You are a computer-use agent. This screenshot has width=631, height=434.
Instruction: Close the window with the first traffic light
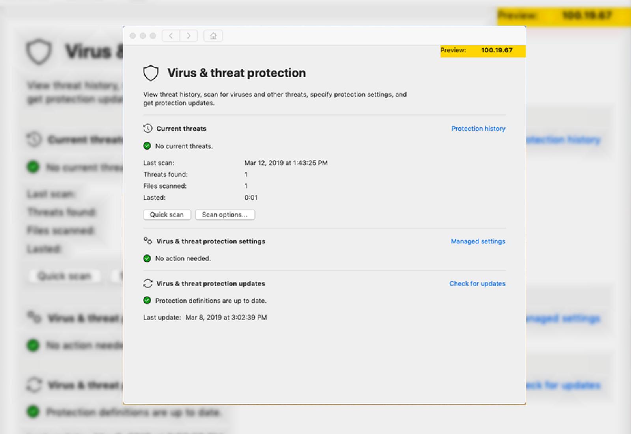(133, 36)
